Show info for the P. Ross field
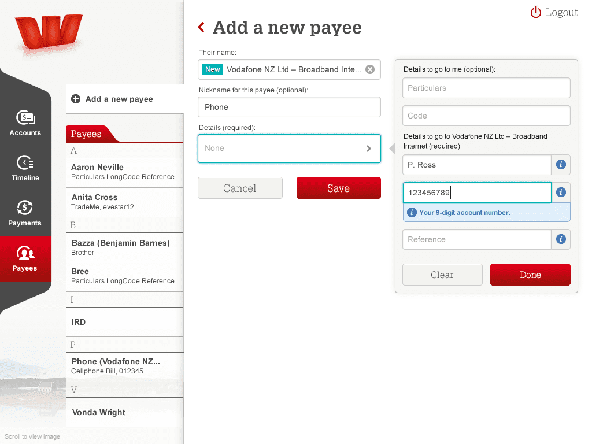The height and width of the screenshot is (444, 592). (x=561, y=165)
